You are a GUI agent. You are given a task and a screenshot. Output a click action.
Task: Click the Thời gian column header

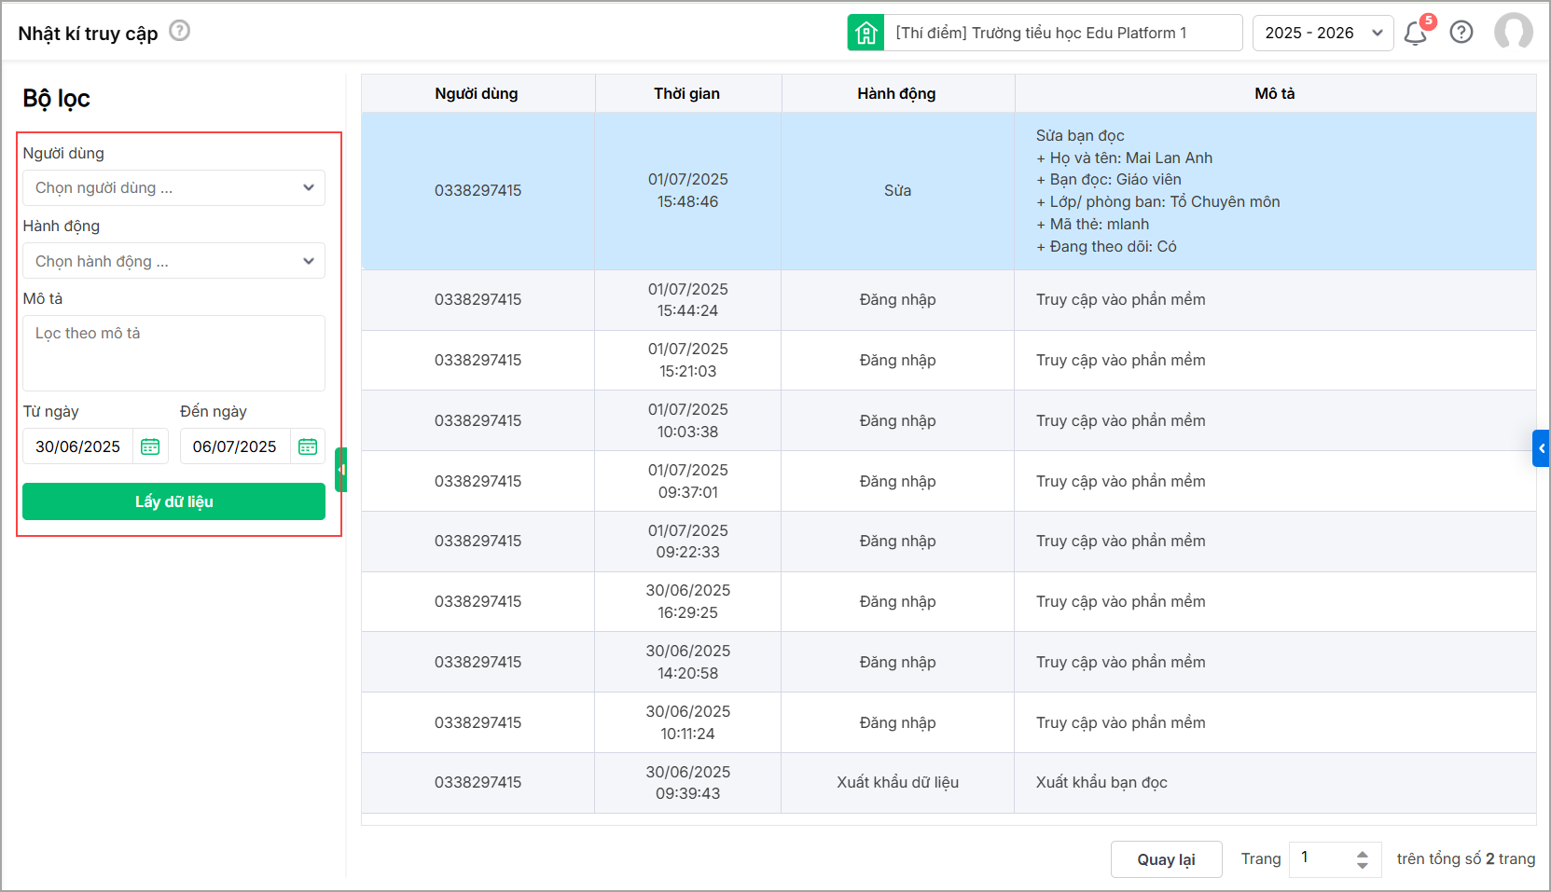pyautogui.click(x=686, y=93)
